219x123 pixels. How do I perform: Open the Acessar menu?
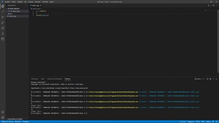pos(30,2)
